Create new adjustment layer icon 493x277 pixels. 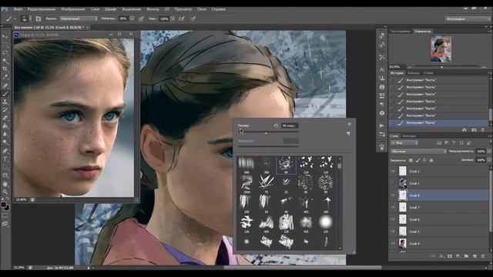click(458, 256)
